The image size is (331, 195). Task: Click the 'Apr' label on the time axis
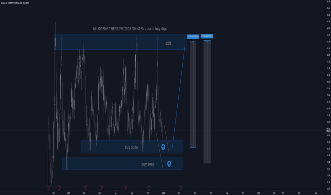coord(283,193)
